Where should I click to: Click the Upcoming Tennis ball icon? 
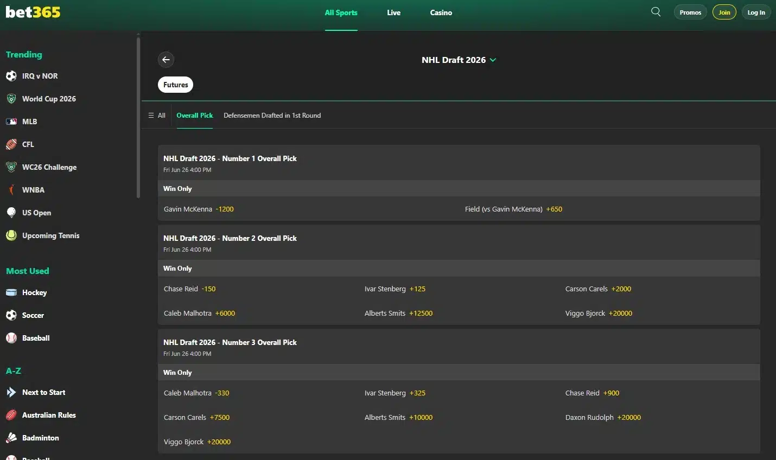11,235
